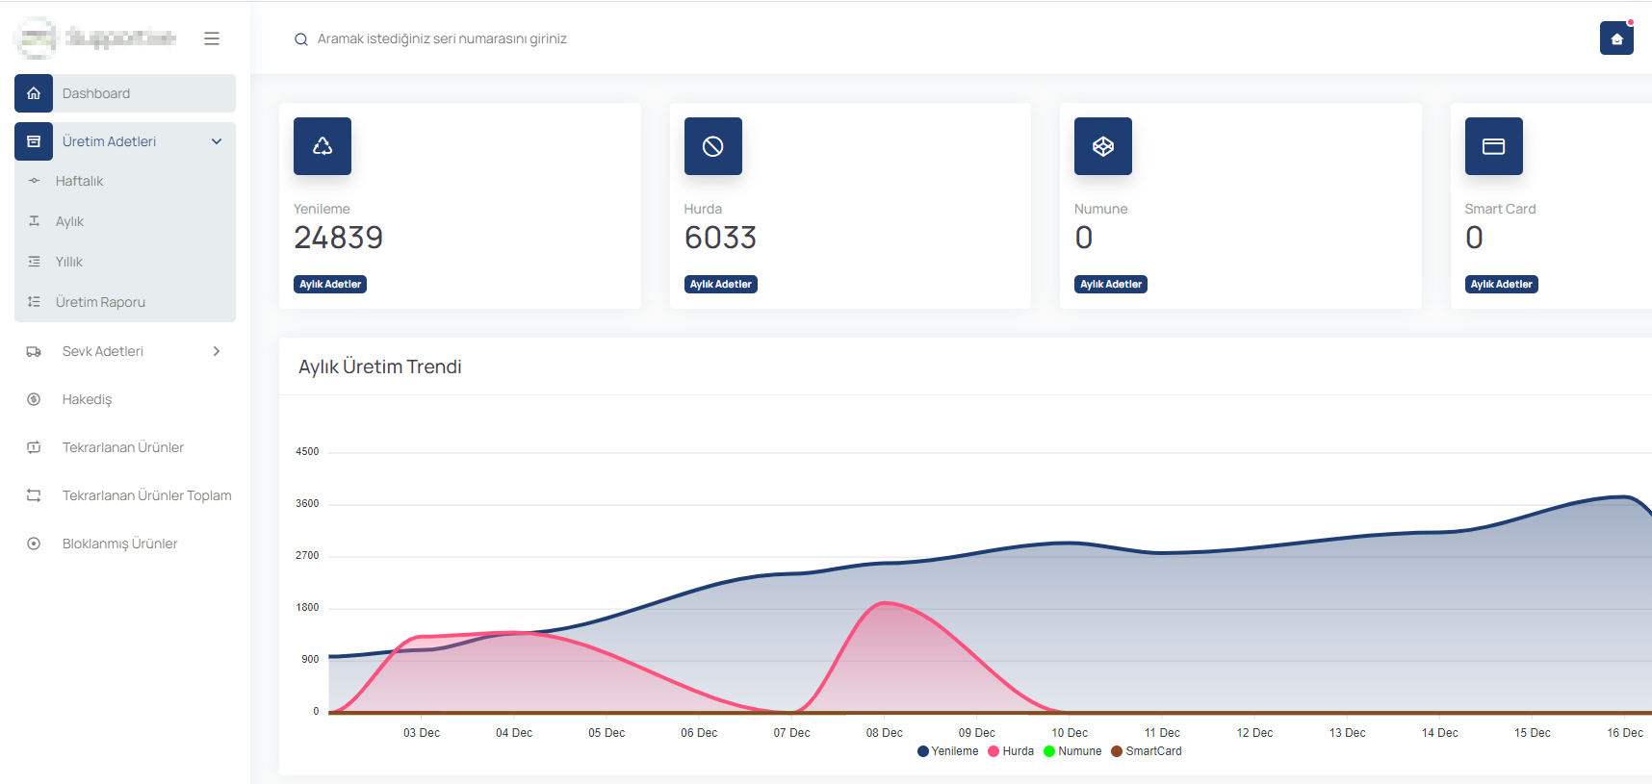Click the Aylık Üretim Trendi heading

pos(380,367)
